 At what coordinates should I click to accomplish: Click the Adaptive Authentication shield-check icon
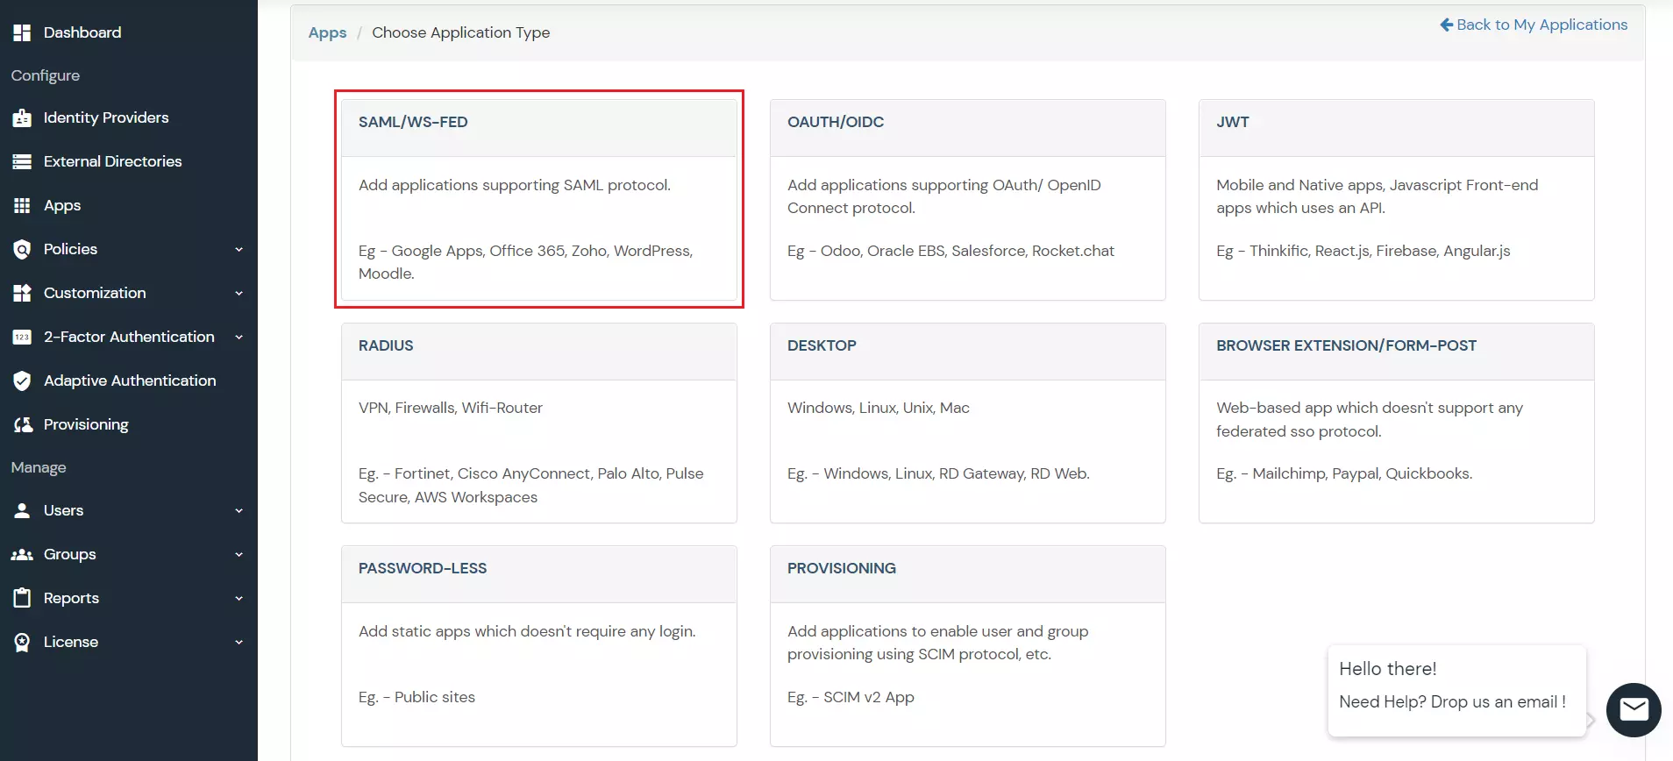point(22,380)
